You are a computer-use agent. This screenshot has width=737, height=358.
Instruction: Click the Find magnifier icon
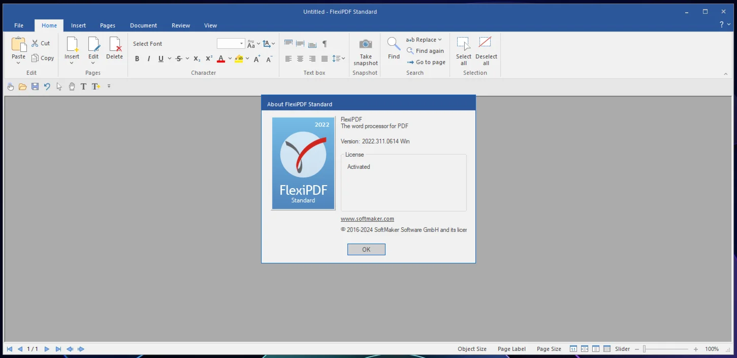pyautogui.click(x=394, y=44)
